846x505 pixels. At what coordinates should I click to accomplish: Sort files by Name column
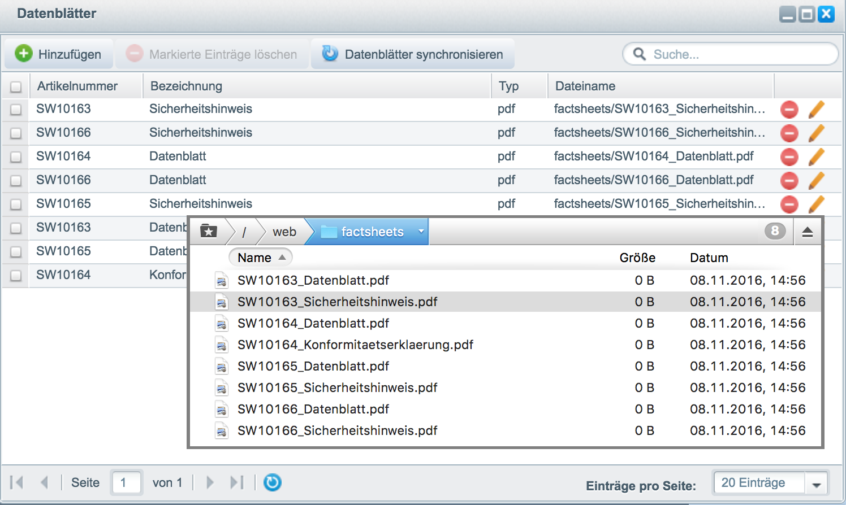261,258
